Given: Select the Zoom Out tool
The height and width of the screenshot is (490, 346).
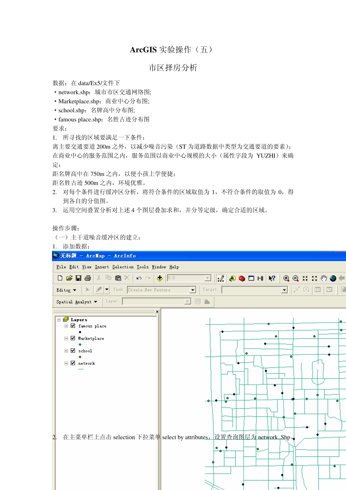Looking at the screenshot, I should 296,279.
